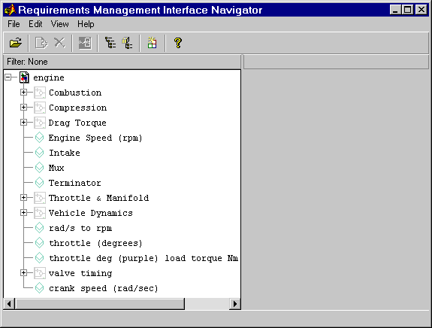Click the colored blocks toolbar icon

pyautogui.click(x=152, y=43)
